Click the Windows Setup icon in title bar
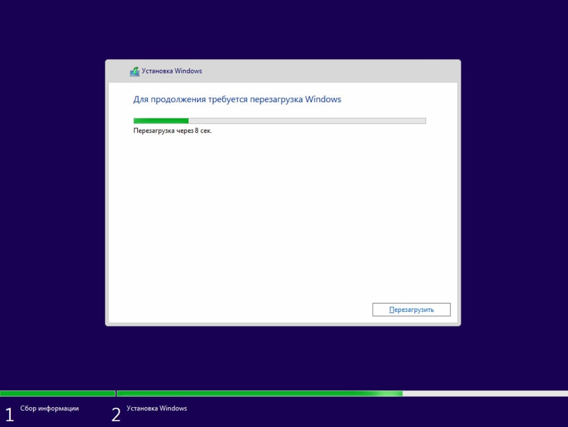This screenshot has width=568, height=427. (x=134, y=71)
